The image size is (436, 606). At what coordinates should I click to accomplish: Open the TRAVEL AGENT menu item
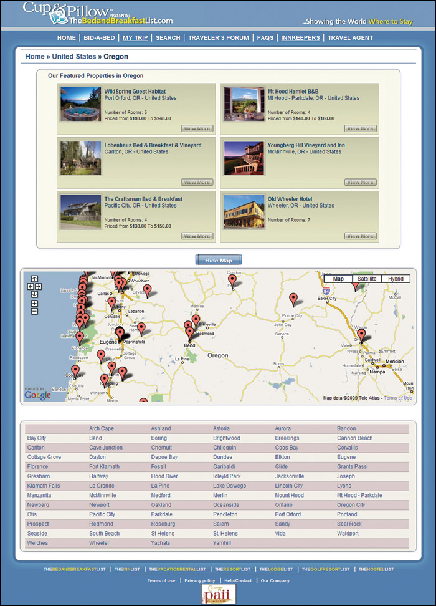click(x=350, y=38)
